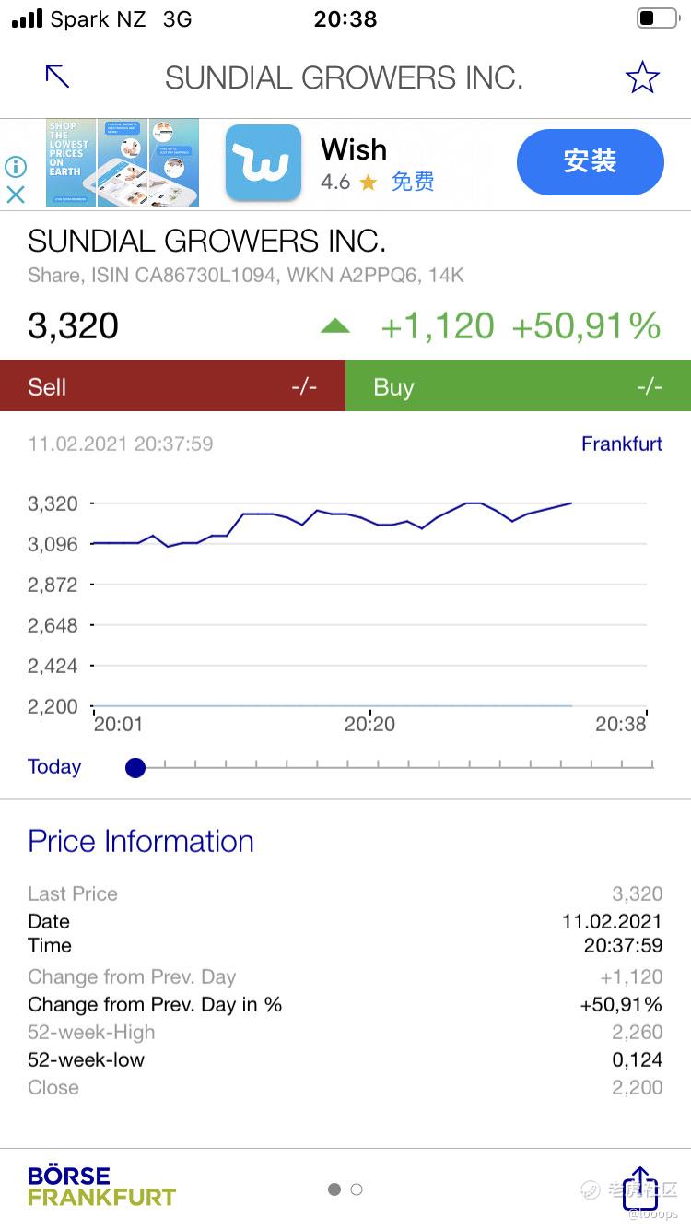Viewport: 691px width, 1230px height.
Task: Select the Today time-range label
Action: tap(54, 767)
